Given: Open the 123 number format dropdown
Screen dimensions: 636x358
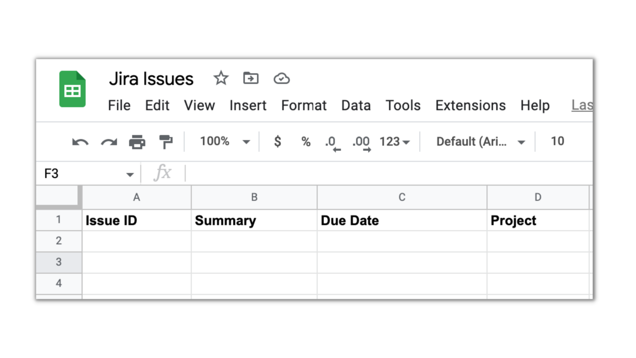Looking at the screenshot, I should point(393,142).
